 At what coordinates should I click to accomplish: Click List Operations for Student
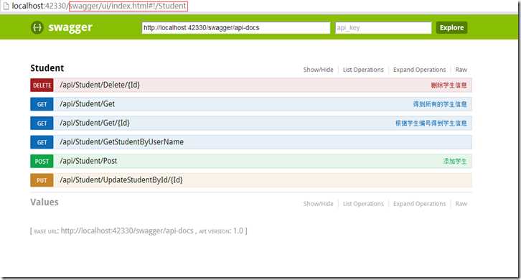[363, 70]
